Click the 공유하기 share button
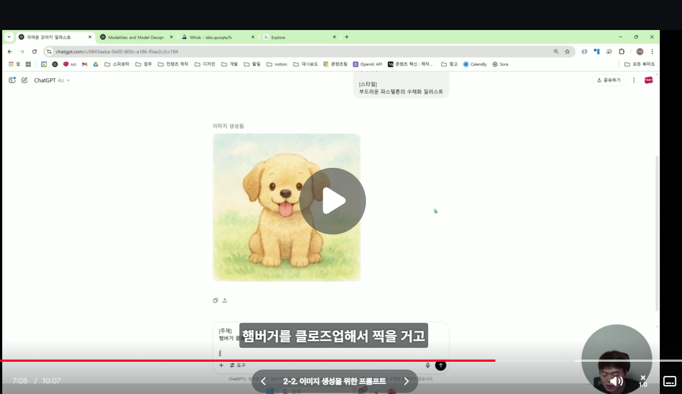 click(x=609, y=80)
